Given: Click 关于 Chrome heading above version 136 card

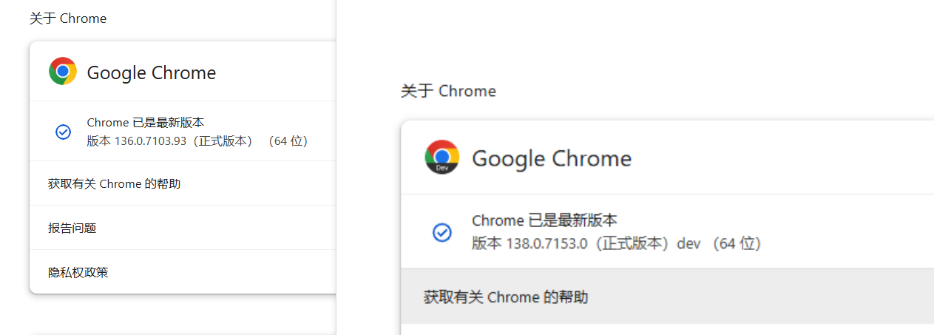Looking at the screenshot, I should tap(68, 18).
